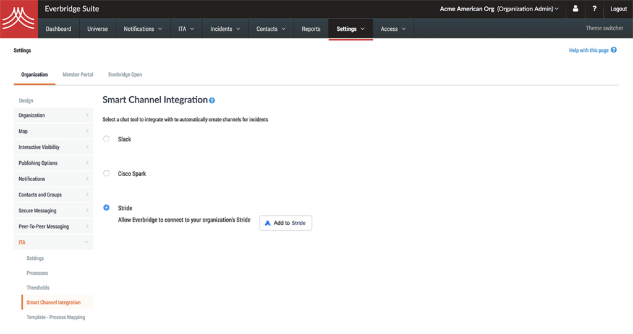Open the Settings dropdown menu
This screenshot has width=633, height=334.
(350, 28)
